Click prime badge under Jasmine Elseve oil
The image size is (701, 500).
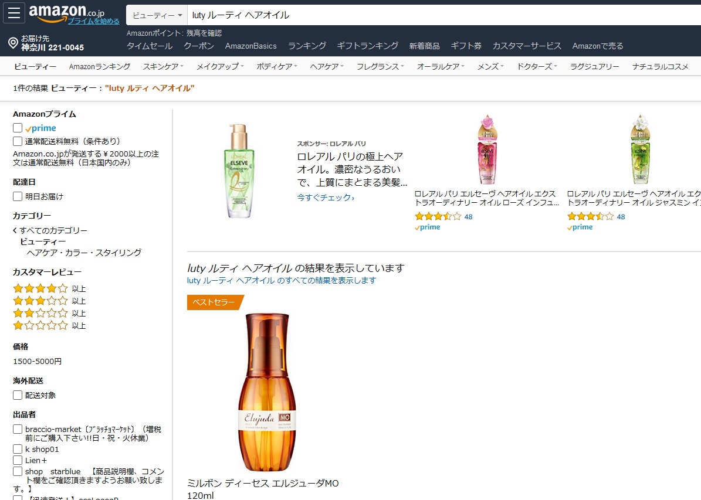[x=580, y=227]
